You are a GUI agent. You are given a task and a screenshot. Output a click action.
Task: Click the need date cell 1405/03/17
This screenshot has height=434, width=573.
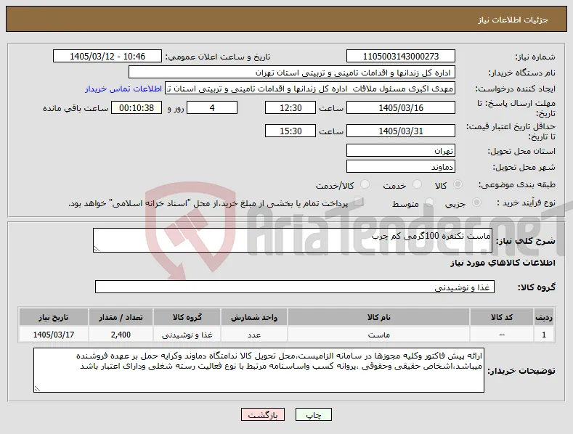pyautogui.click(x=53, y=335)
